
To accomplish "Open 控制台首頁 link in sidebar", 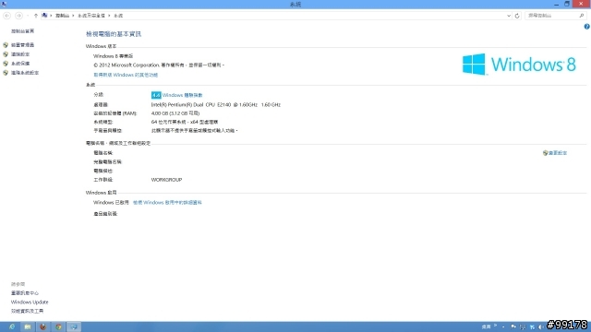I will click(22, 31).
